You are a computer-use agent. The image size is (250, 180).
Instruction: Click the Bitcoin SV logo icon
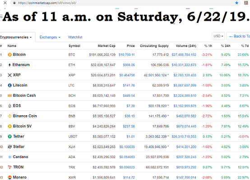pos(10,126)
